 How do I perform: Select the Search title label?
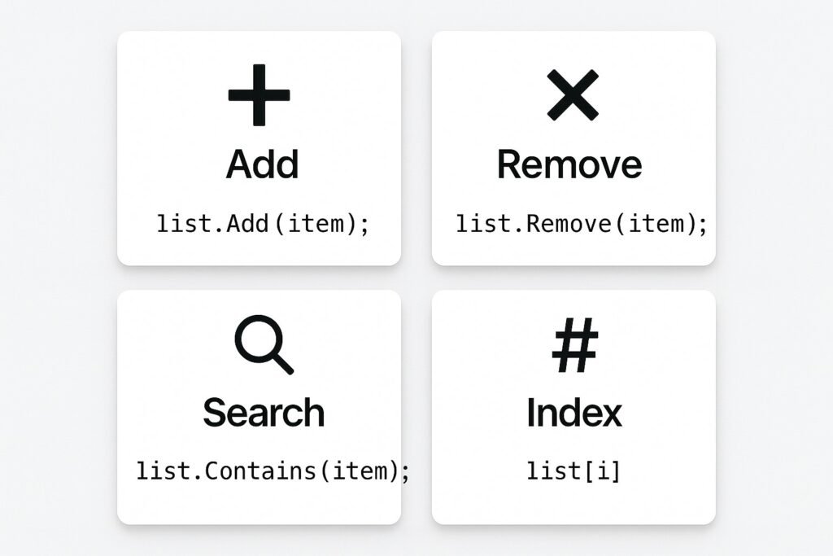264,413
